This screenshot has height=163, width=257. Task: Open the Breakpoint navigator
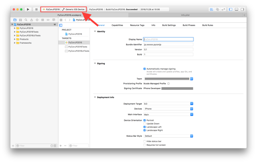pos(48,20)
